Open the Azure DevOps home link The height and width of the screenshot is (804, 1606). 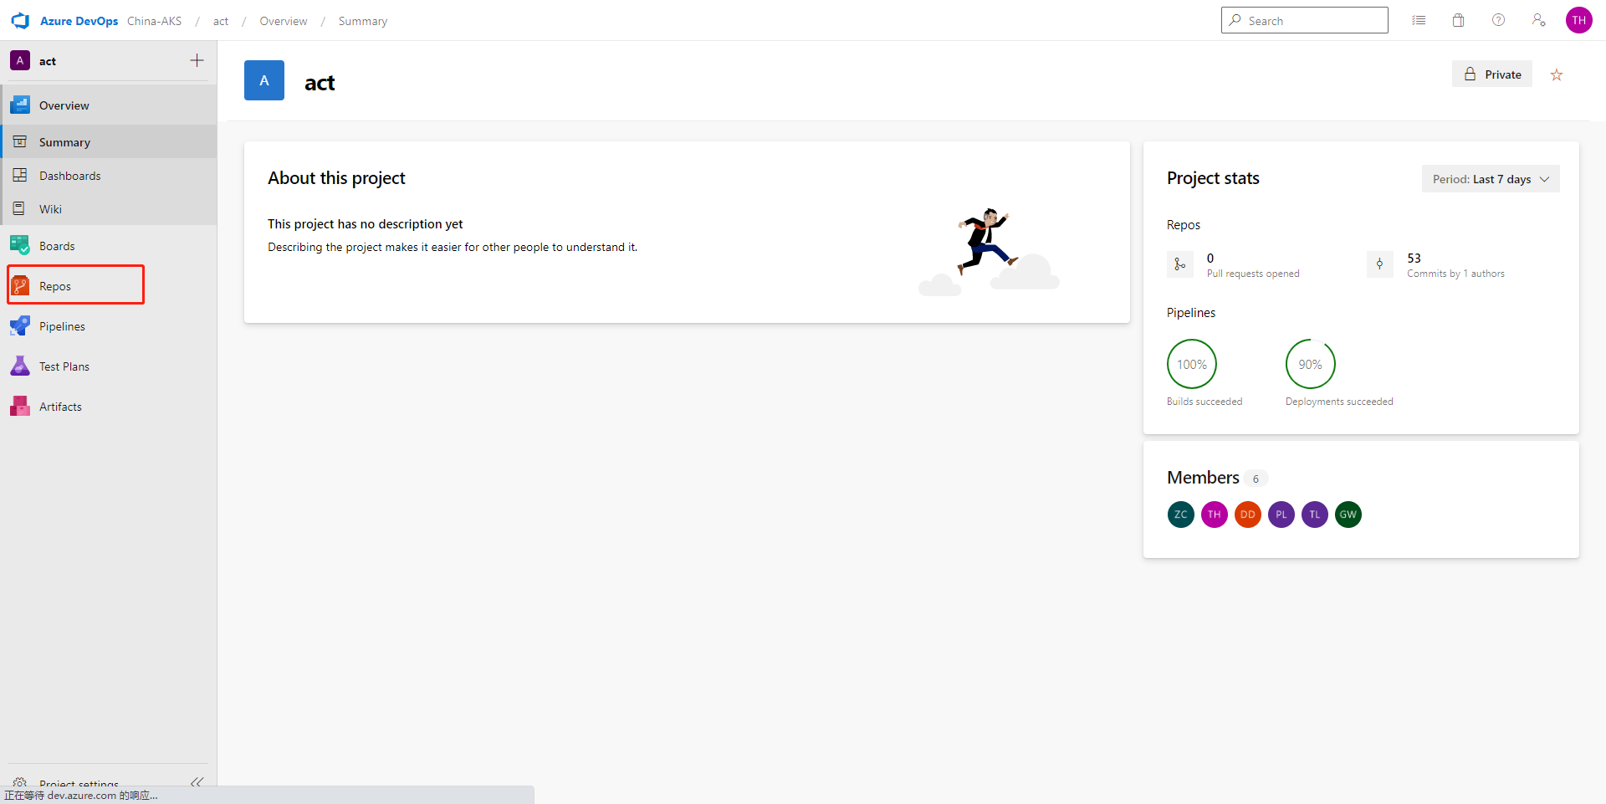point(79,21)
